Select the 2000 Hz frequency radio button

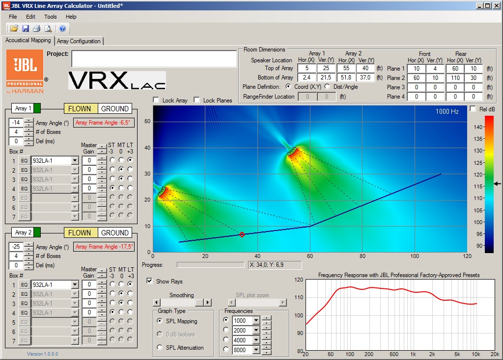226,330
